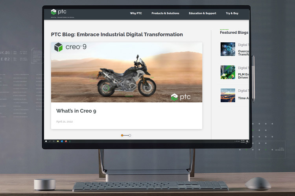
Task: Open File Explorer from the taskbar
Action: point(58,141)
